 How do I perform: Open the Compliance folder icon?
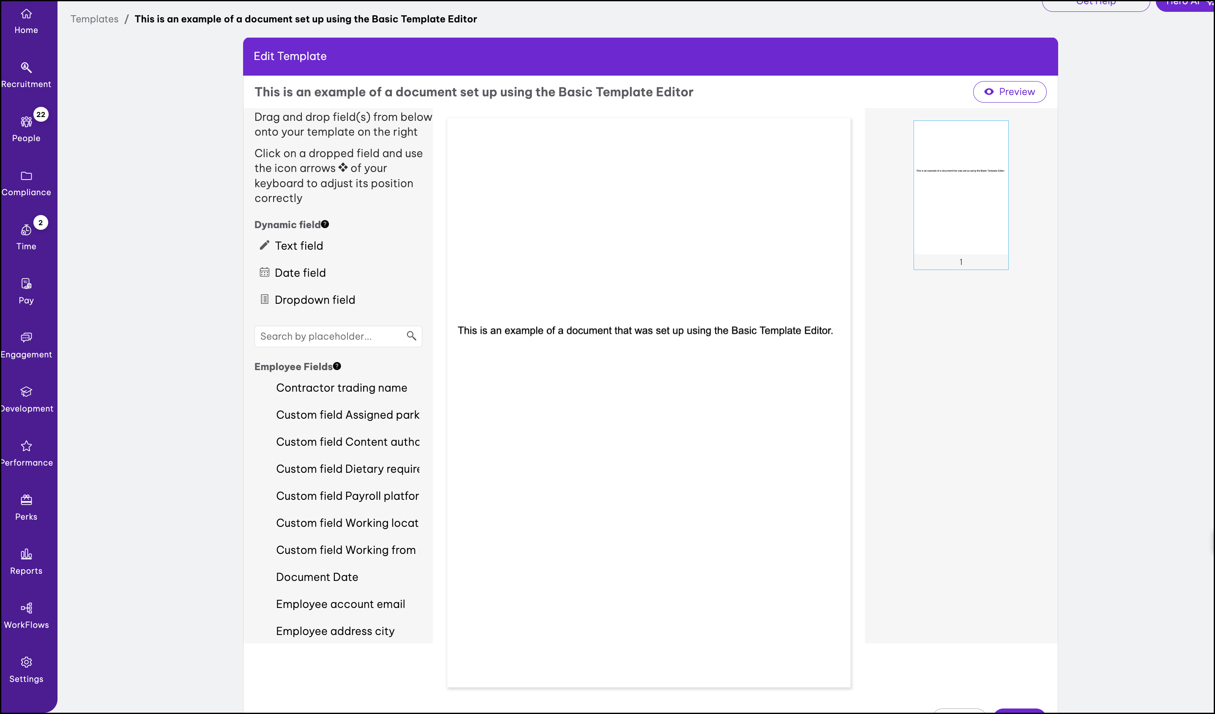point(26,176)
